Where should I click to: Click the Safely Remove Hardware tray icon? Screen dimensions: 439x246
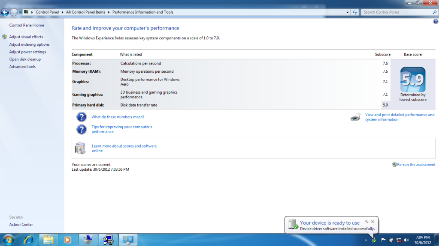coord(374,240)
